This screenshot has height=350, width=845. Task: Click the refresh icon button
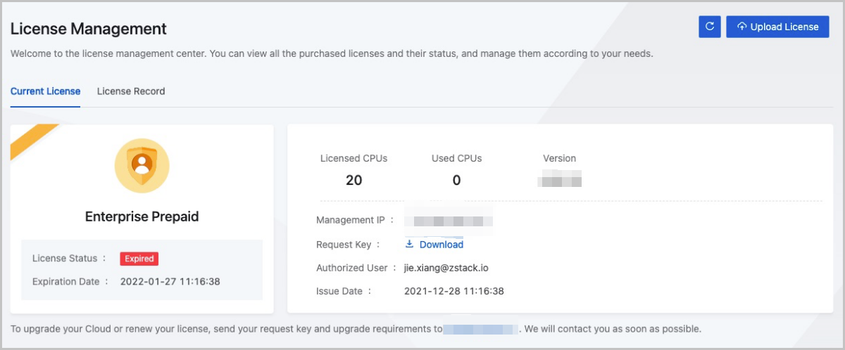coord(709,27)
